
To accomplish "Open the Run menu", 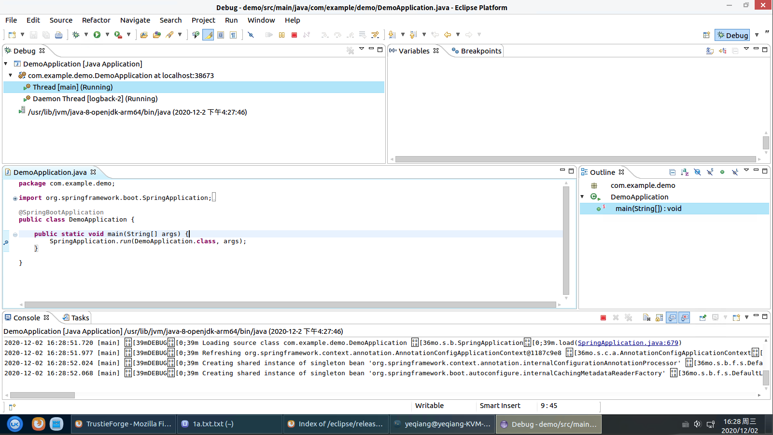I will pyautogui.click(x=231, y=20).
